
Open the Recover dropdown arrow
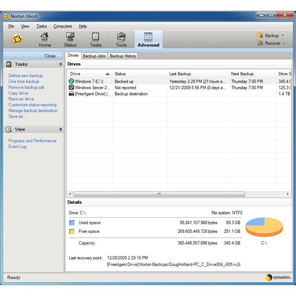tap(284, 43)
